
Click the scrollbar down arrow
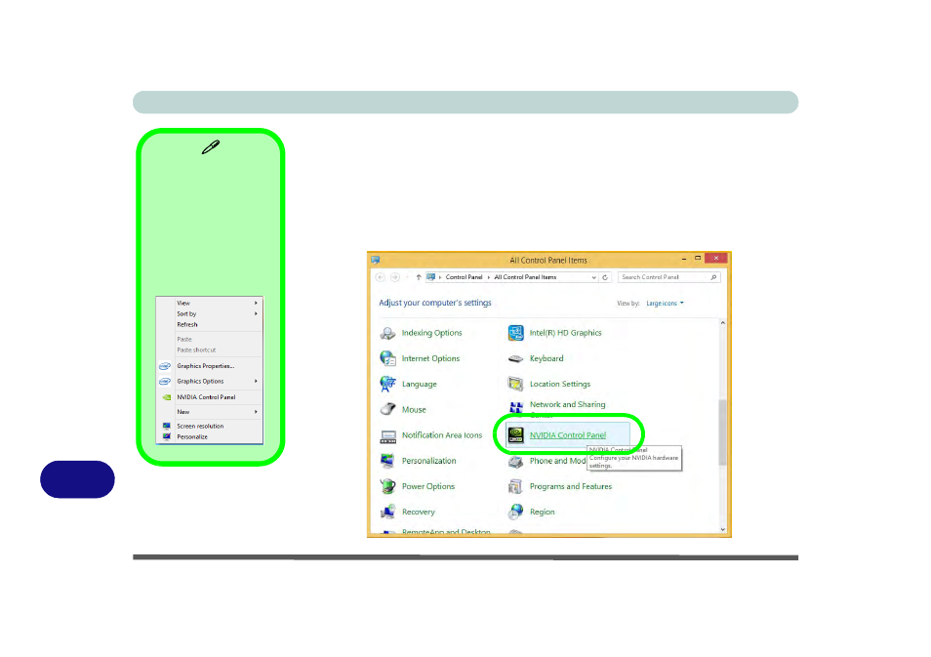click(722, 529)
